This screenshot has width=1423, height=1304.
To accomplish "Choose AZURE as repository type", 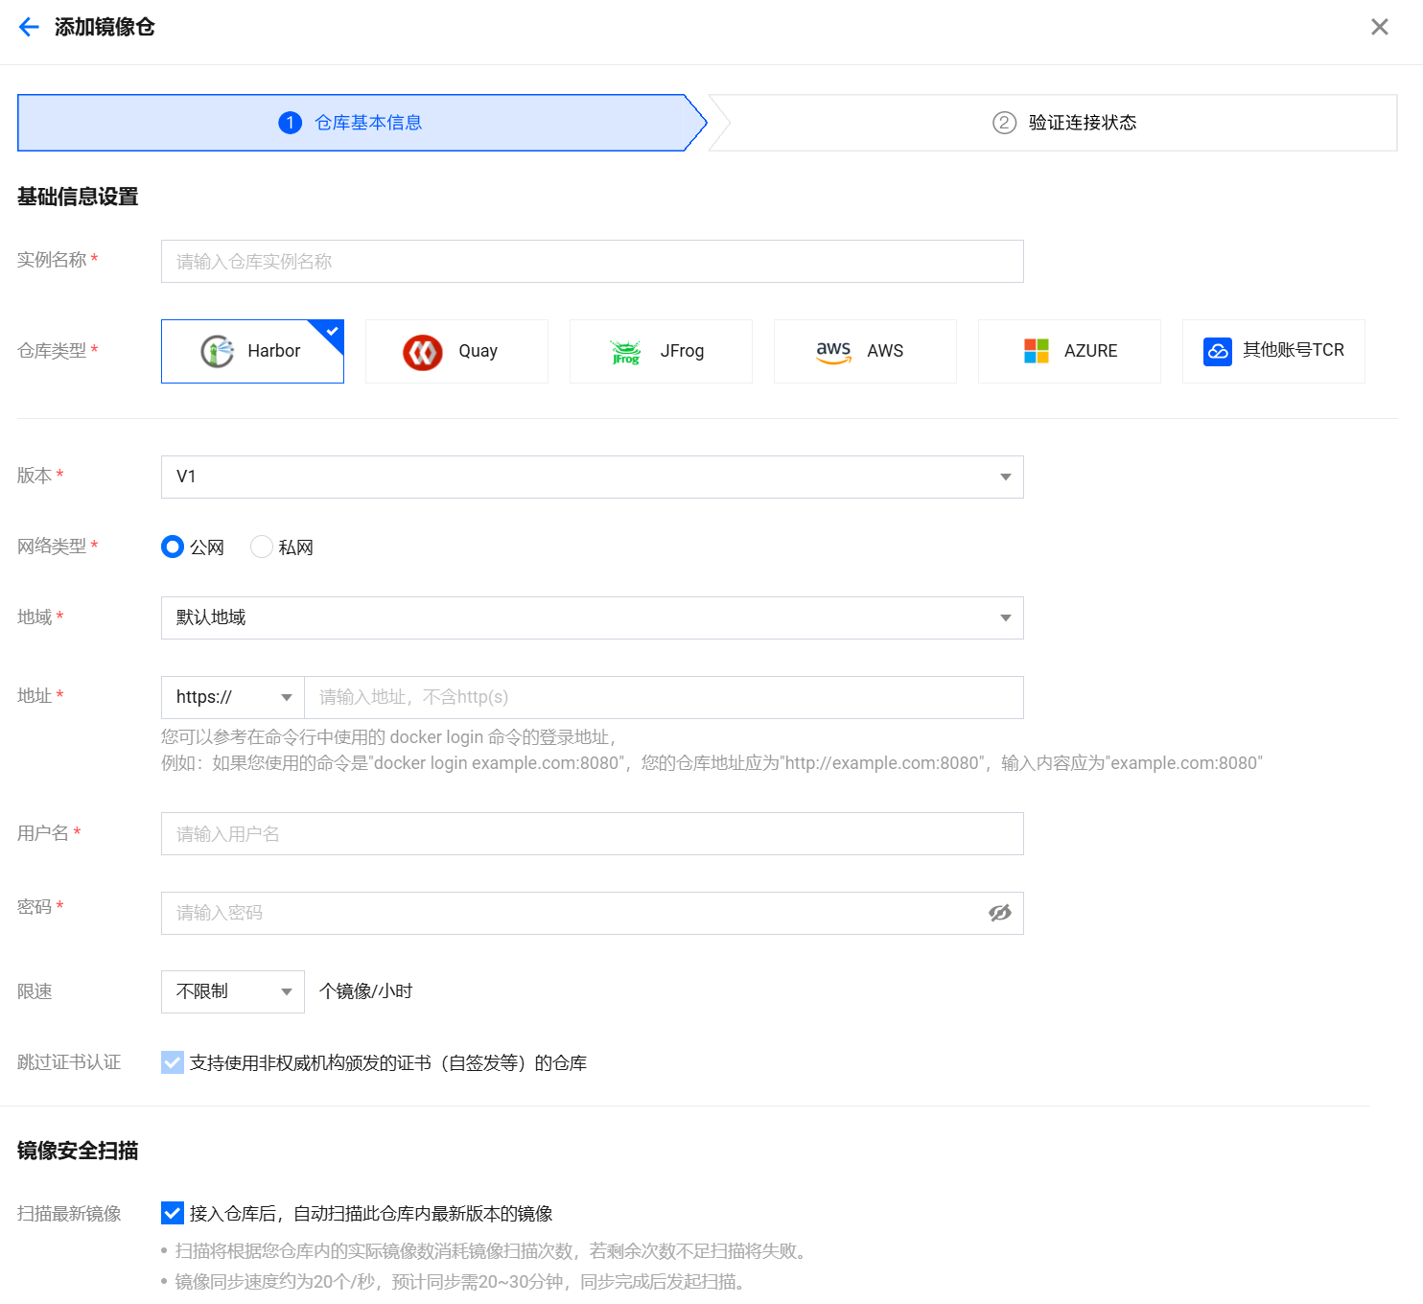I will [x=1069, y=352].
